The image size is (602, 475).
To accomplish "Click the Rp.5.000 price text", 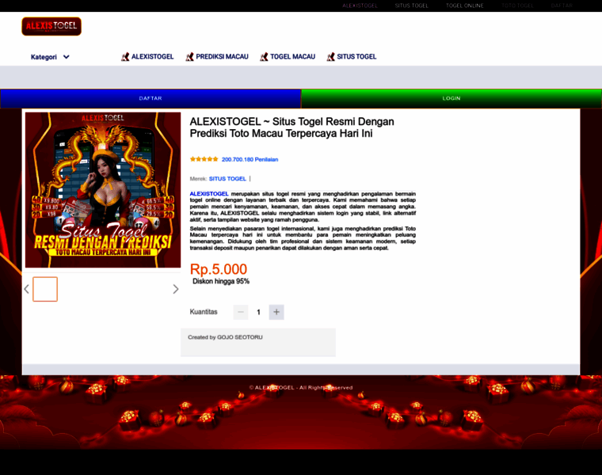I will pyautogui.click(x=219, y=269).
